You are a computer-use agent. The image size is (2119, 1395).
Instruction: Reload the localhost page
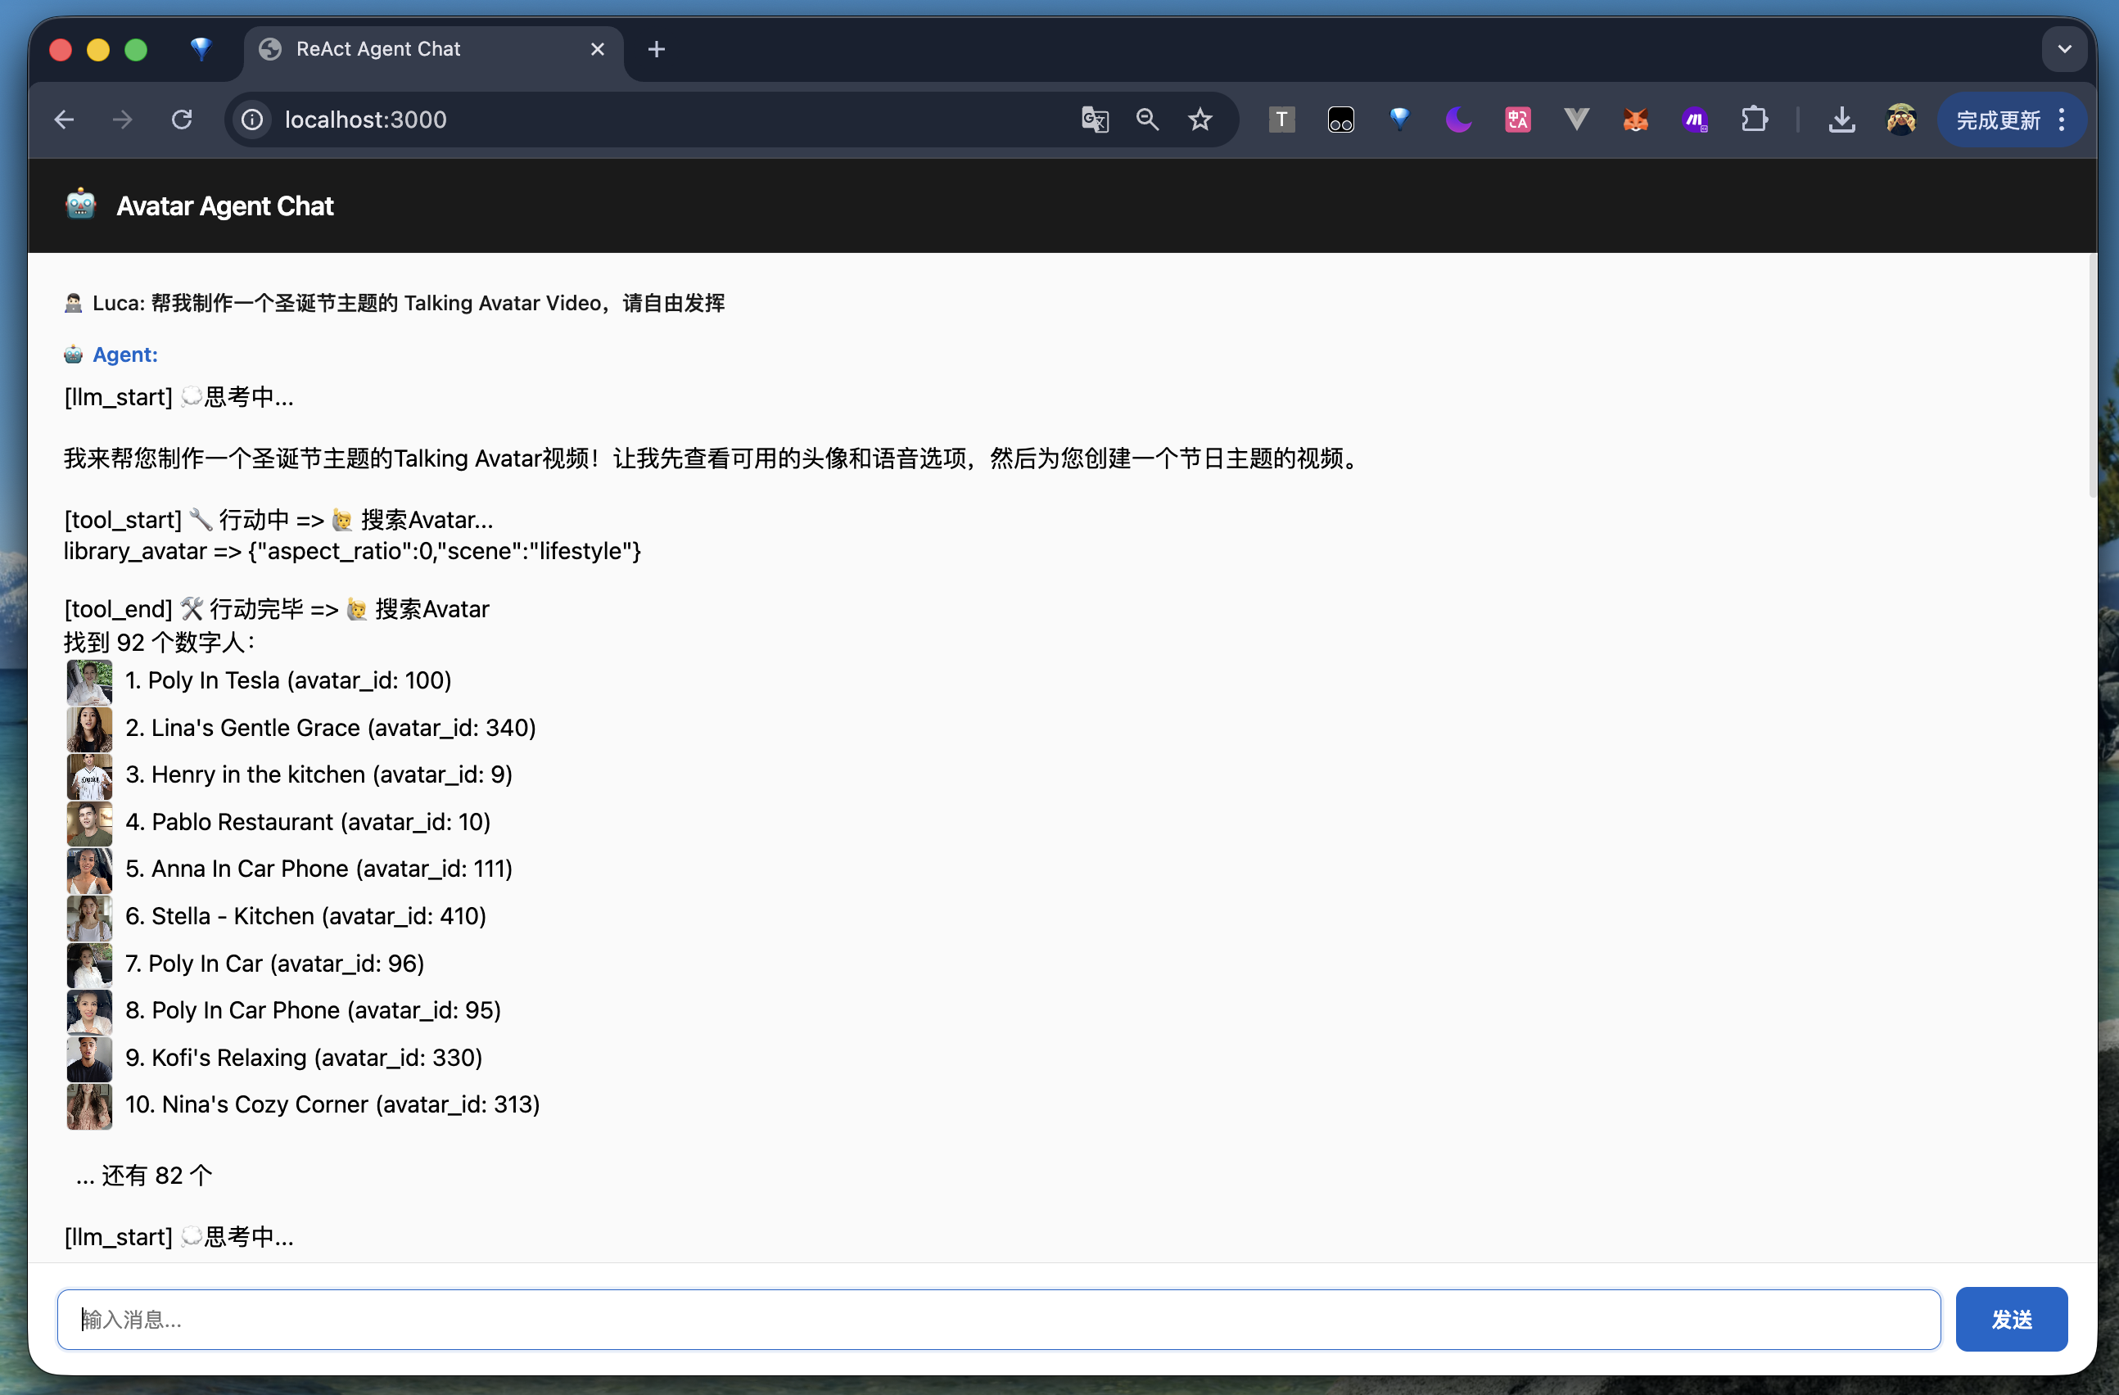click(182, 120)
